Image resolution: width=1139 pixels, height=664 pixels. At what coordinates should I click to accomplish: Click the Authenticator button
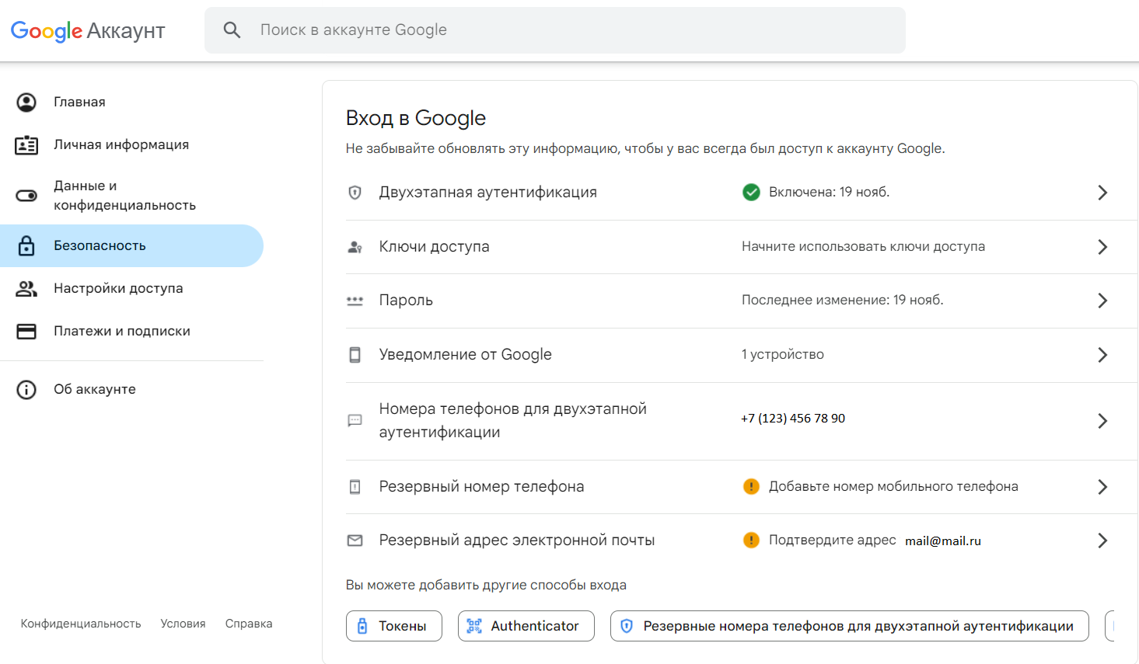point(526,626)
